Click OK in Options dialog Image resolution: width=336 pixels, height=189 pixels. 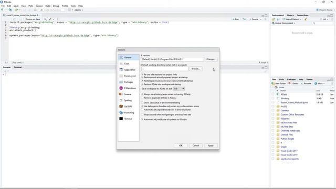point(181,145)
